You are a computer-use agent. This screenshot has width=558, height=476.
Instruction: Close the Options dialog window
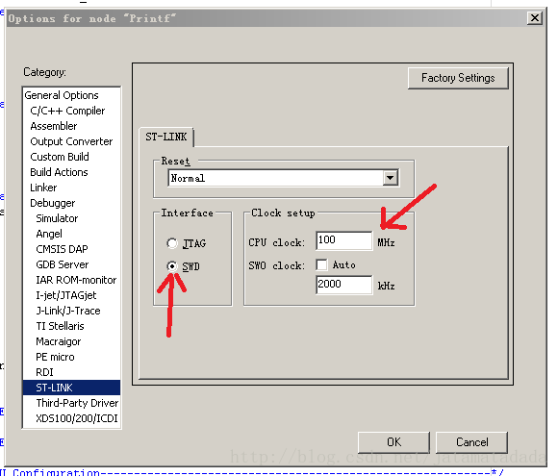pos(535,17)
